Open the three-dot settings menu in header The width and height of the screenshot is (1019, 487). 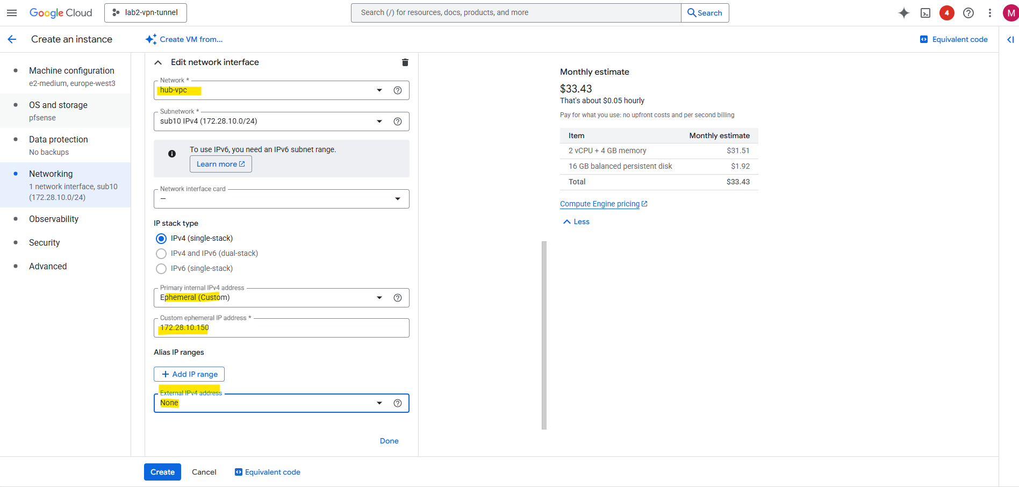click(990, 13)
